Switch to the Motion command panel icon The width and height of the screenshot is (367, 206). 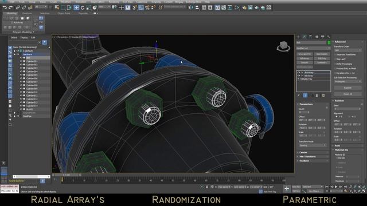[x=317, y=37]
